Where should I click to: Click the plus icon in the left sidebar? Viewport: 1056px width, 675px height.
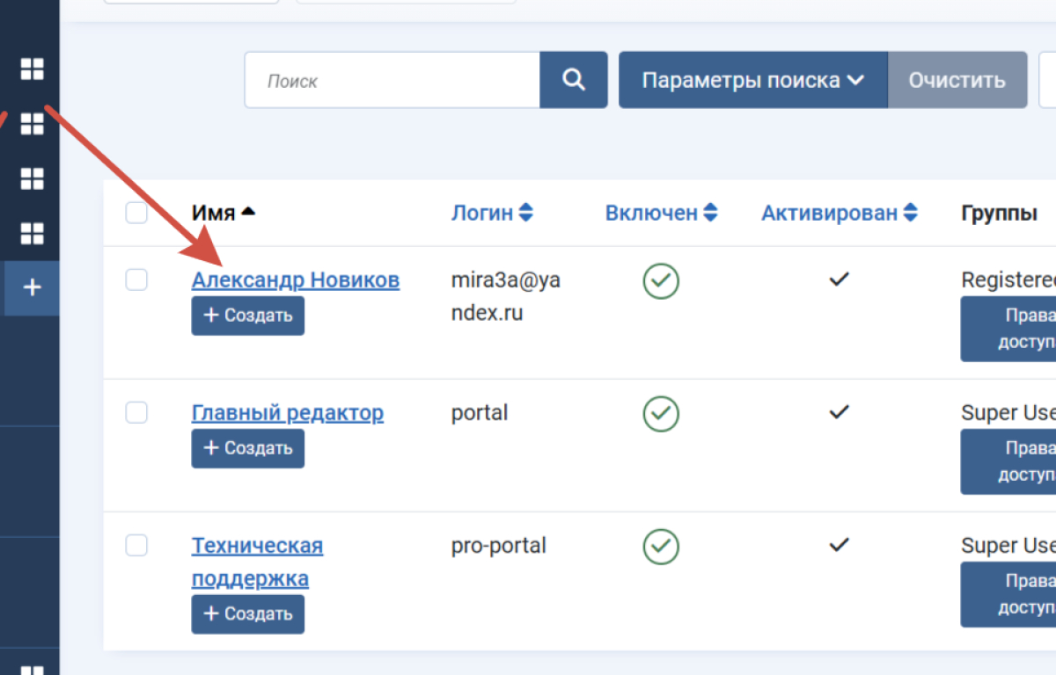(33, 287)
